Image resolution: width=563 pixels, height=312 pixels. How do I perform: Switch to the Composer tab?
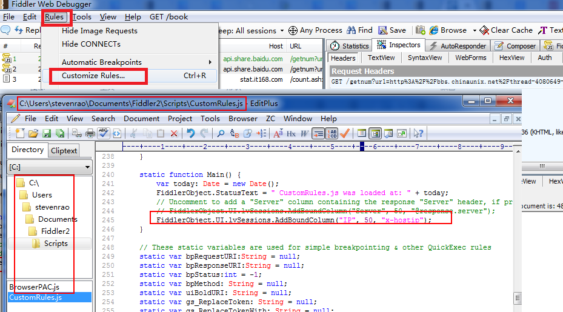click(x=515, y=46)
